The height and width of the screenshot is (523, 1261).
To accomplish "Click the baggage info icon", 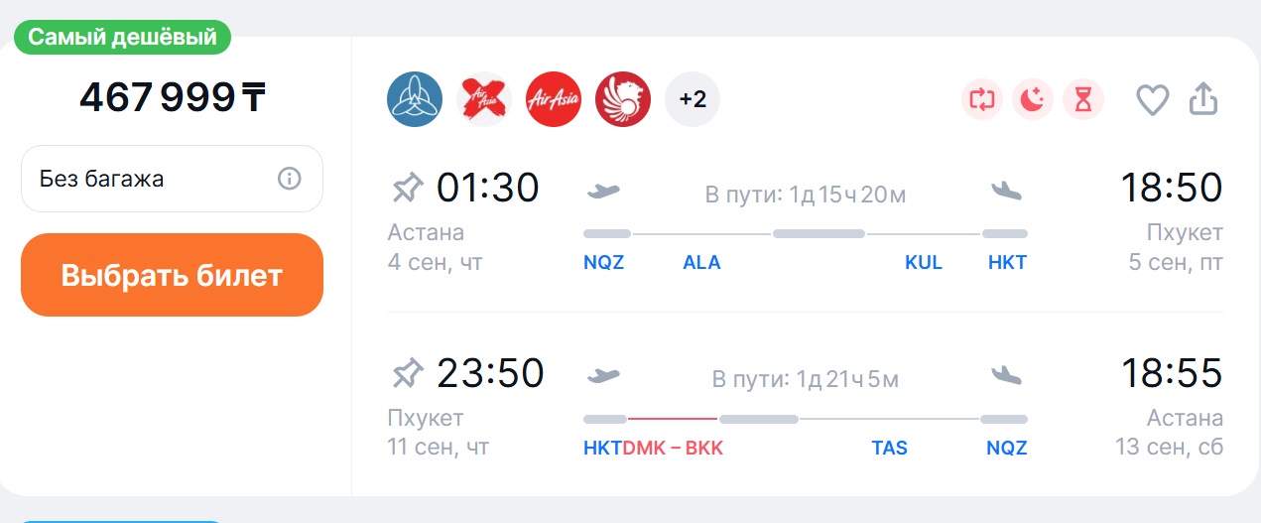I will (x=289, y=179).
